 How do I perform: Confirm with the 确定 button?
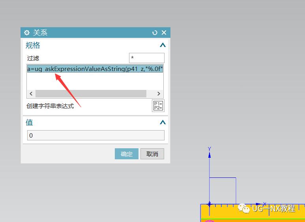127,154
